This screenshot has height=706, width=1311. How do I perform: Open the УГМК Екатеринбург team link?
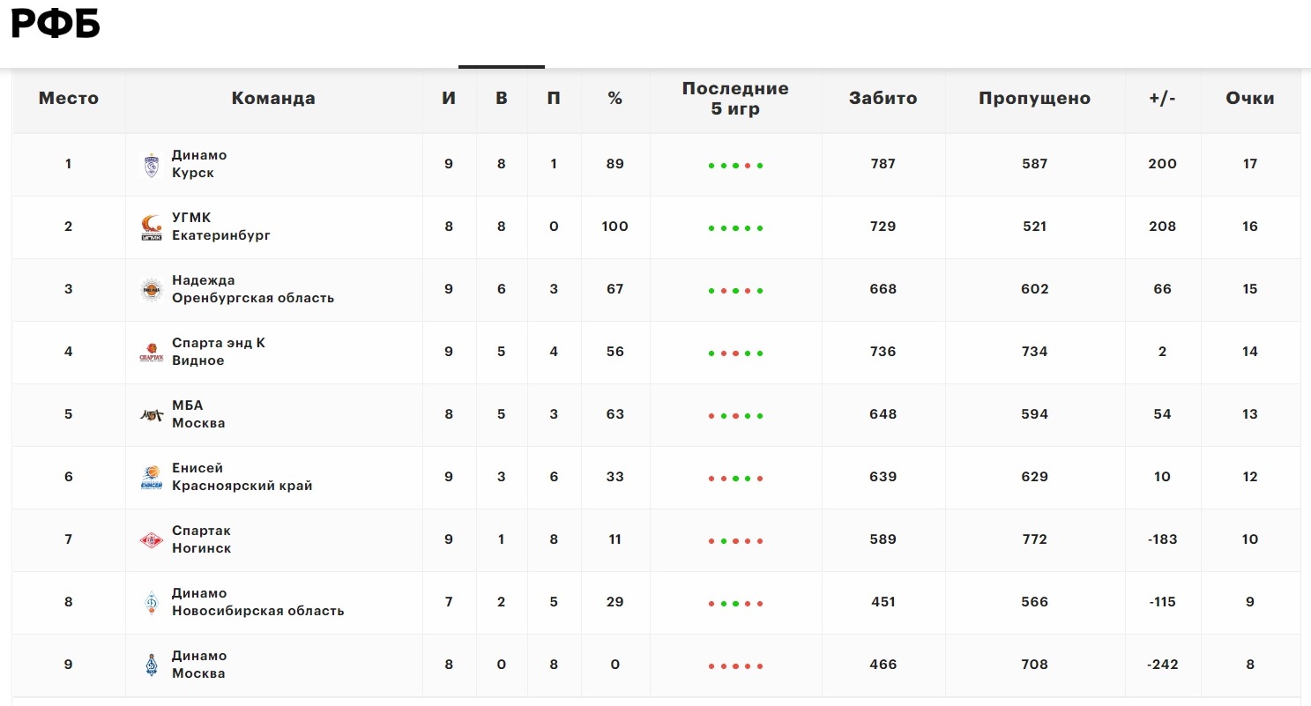221,227
